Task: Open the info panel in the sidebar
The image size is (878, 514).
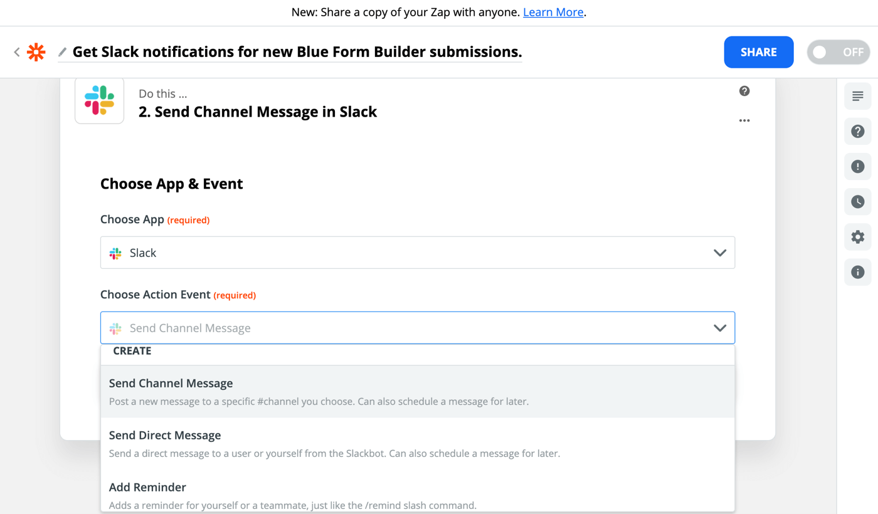Action: [x=857, y=271]
